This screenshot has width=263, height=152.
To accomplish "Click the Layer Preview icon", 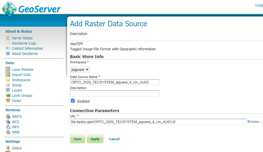I will [8, 69].
